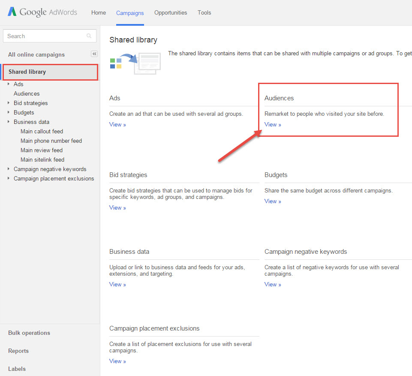Switch to the Home tab
The width and height of the screenshot is (412, 376).
point(98,12)
